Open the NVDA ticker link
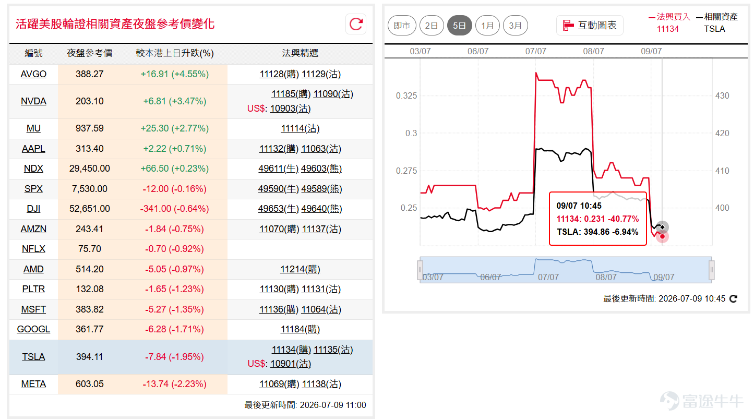The width and height of the screenshot is (754, 420). click(33, 101)
